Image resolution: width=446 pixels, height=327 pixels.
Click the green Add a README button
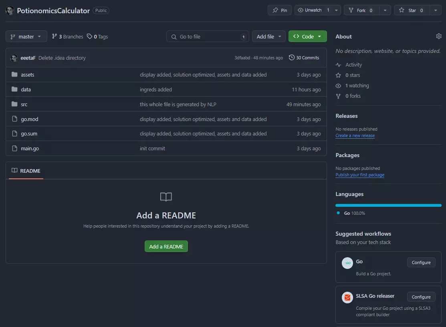(x=166, y=246)
